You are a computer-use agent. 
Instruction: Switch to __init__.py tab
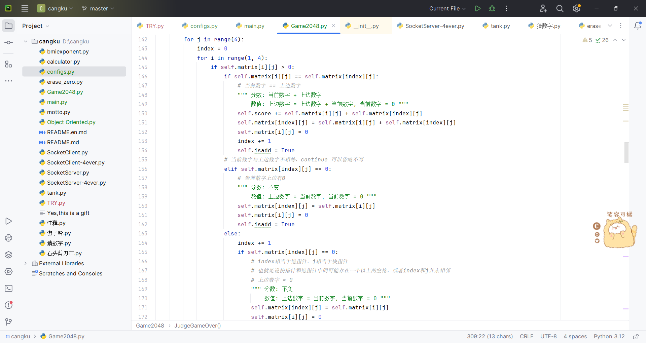pyautogui.click(x=362, y=26)
